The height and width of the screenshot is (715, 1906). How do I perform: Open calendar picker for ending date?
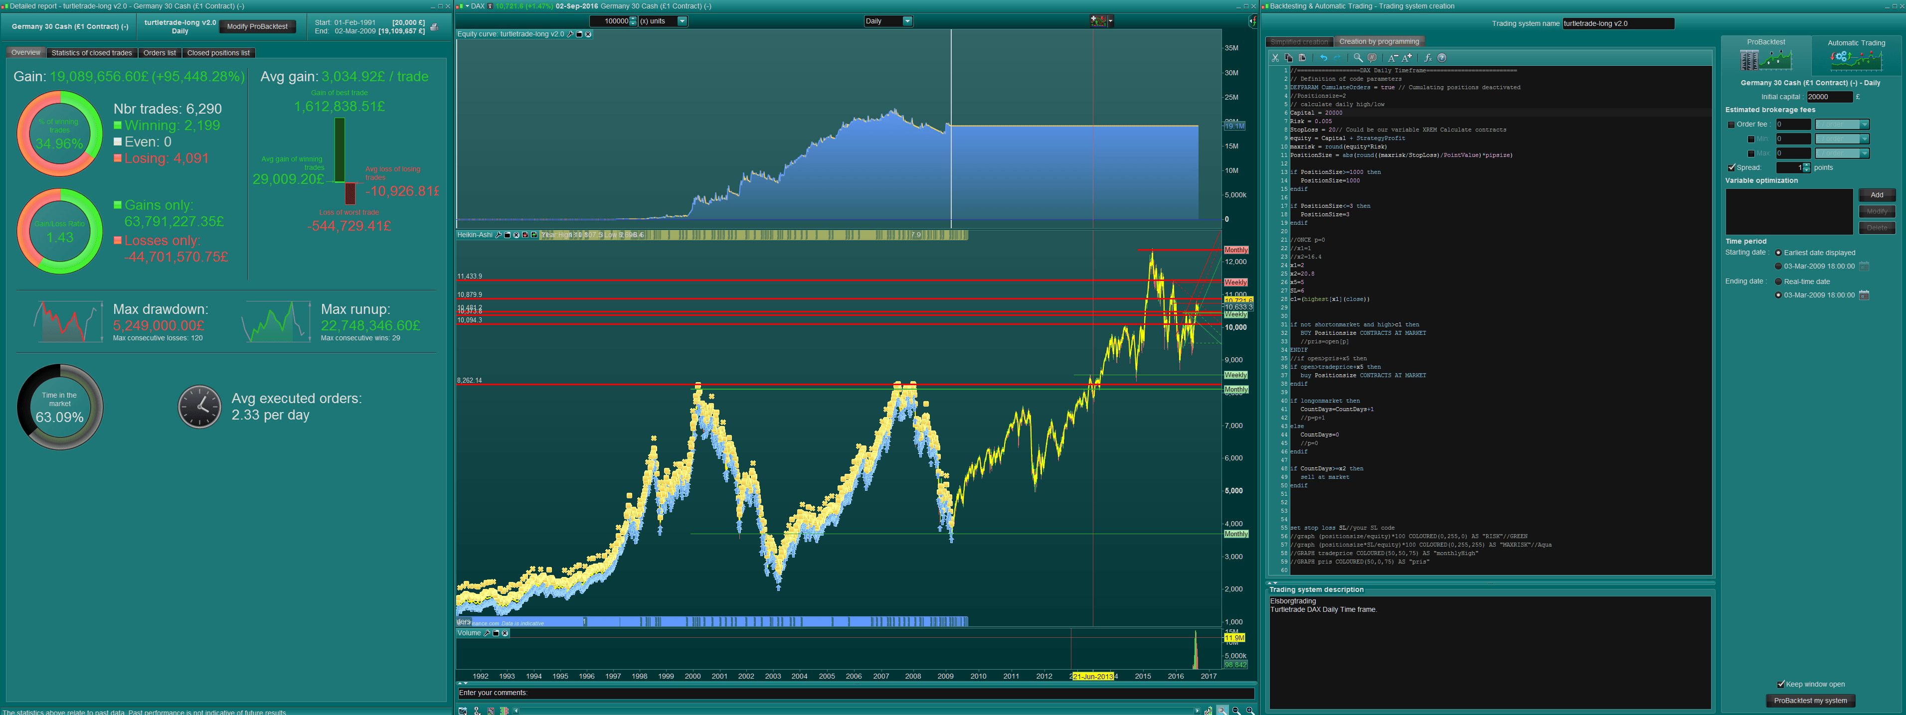[1864, 295]
